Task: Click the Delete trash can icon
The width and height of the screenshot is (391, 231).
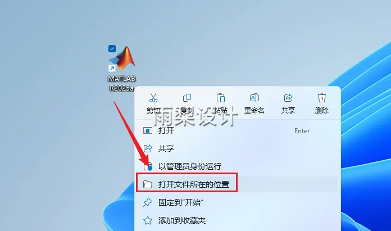Action: [322, 98]
